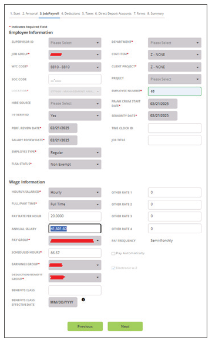Click the Benefits Class Effective Date field

pos(63,302)
